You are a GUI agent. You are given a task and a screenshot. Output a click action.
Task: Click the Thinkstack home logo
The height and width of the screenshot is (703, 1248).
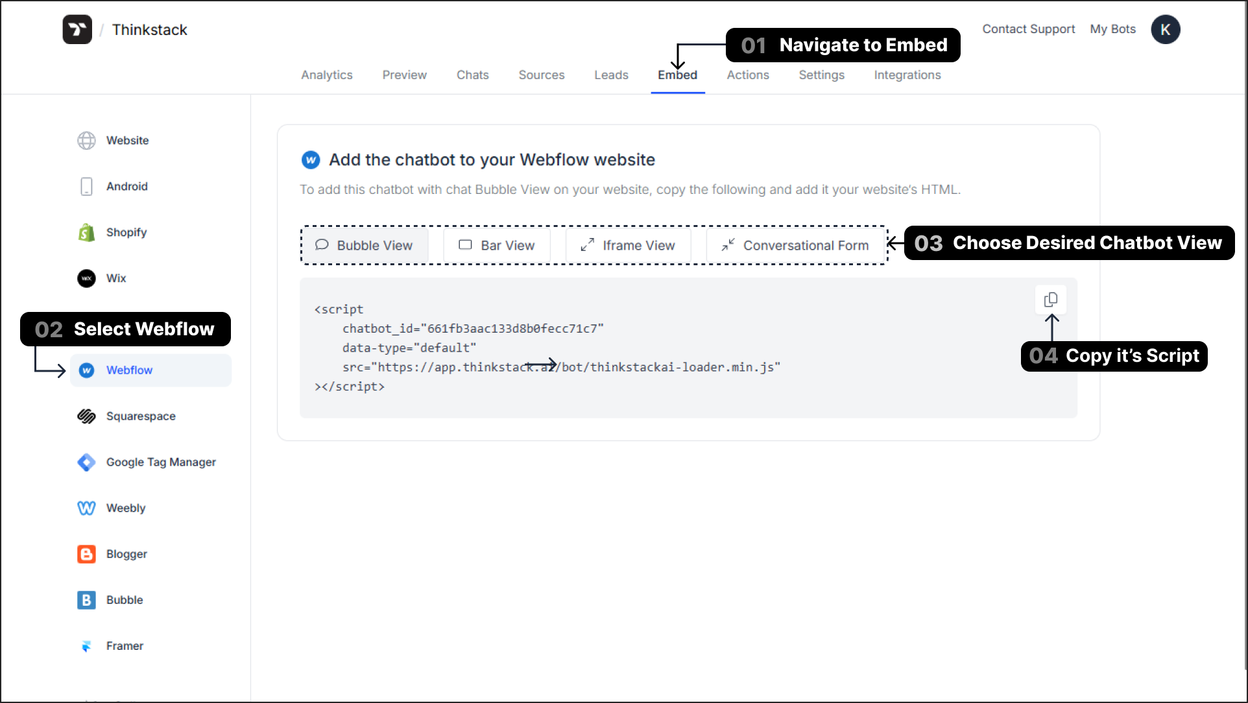[78, 29]
